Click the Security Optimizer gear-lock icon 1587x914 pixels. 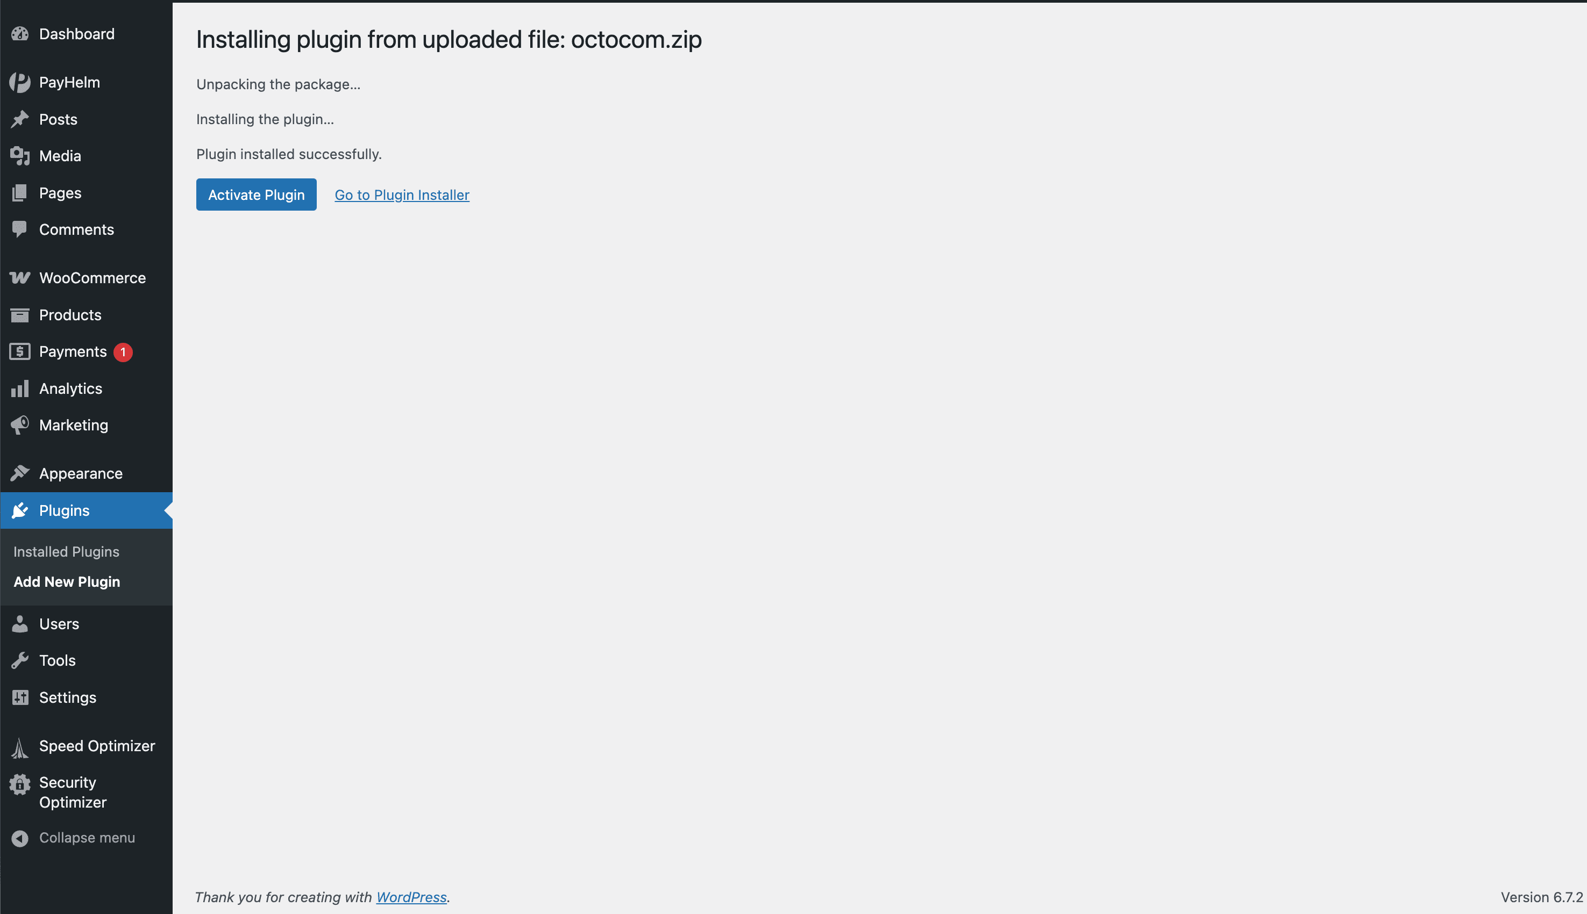click(19, 784)
